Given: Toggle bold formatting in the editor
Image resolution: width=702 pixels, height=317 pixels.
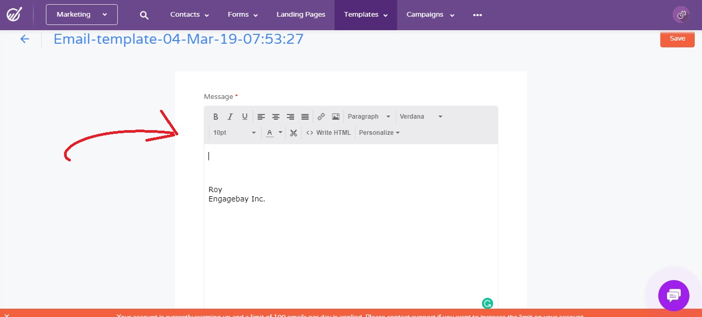Looking at the screenshot, I should click(x=216, y=117).
